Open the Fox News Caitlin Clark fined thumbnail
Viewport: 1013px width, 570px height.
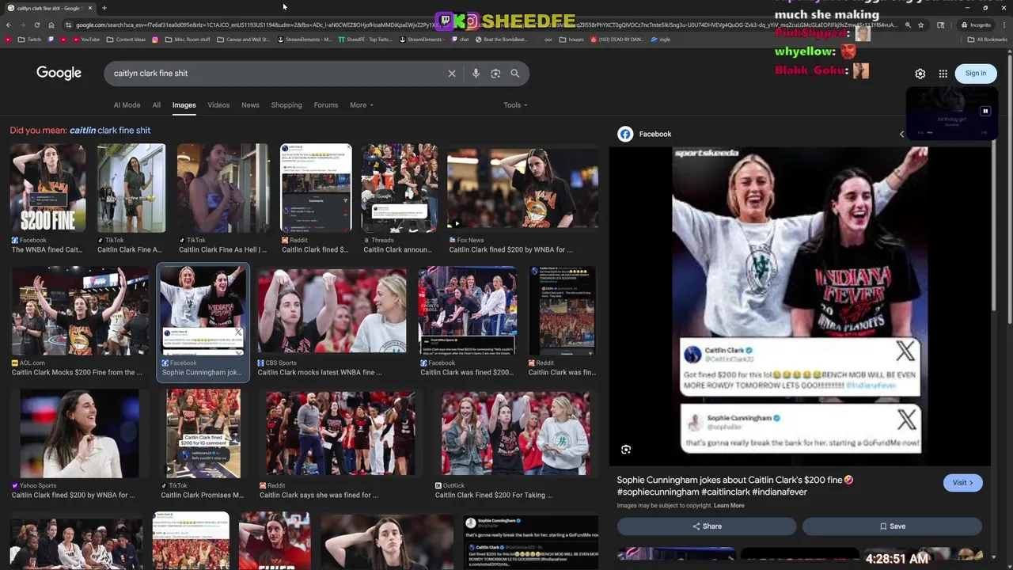click(522, 188)
